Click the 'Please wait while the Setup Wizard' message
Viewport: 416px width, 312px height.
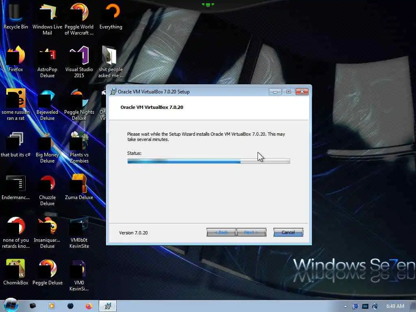pyautogui.click(x=206, y=136)
